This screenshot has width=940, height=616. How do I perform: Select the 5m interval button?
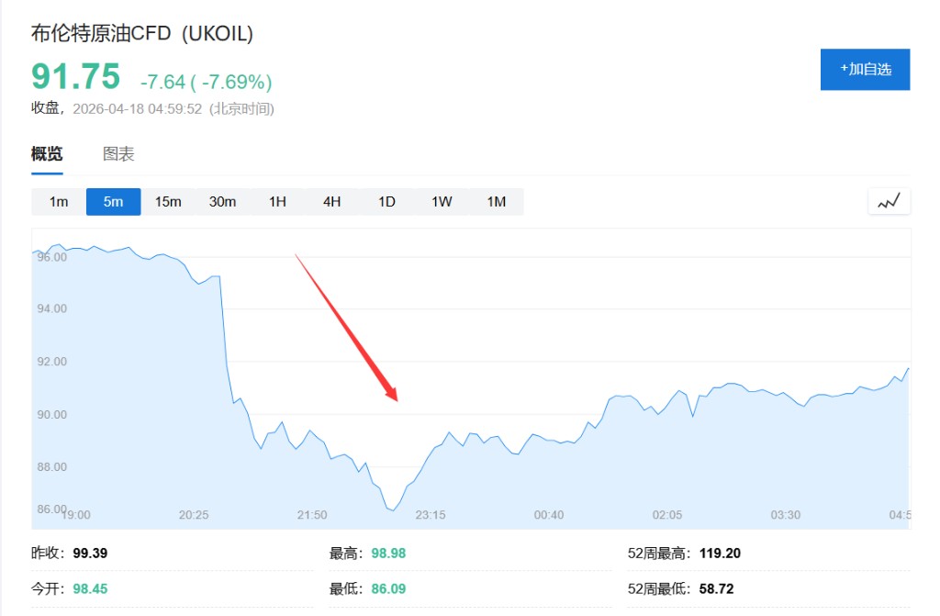pos(114,202)
